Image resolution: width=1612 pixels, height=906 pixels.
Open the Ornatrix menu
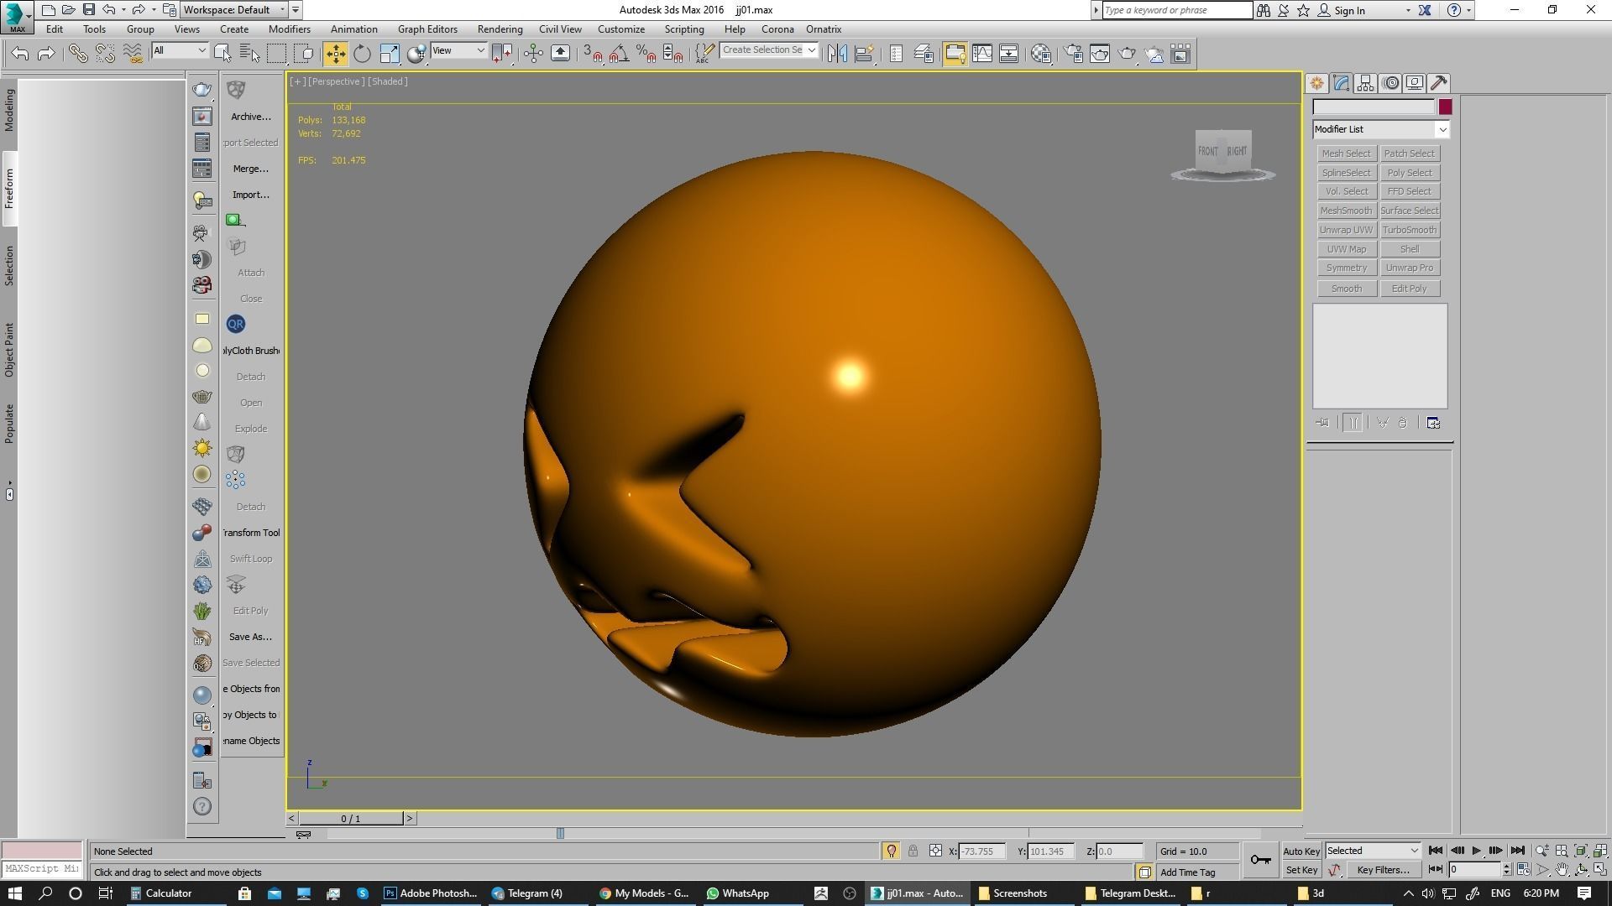coord(823,29)
